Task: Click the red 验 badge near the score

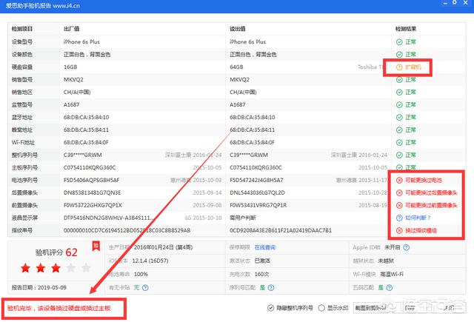Action: (96, 246)
